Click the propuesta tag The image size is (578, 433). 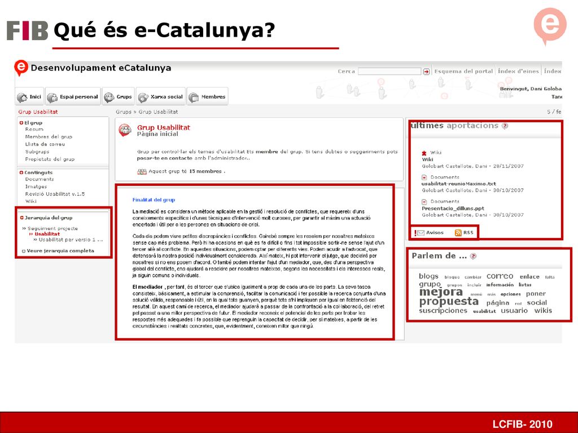tap(449, 302)
